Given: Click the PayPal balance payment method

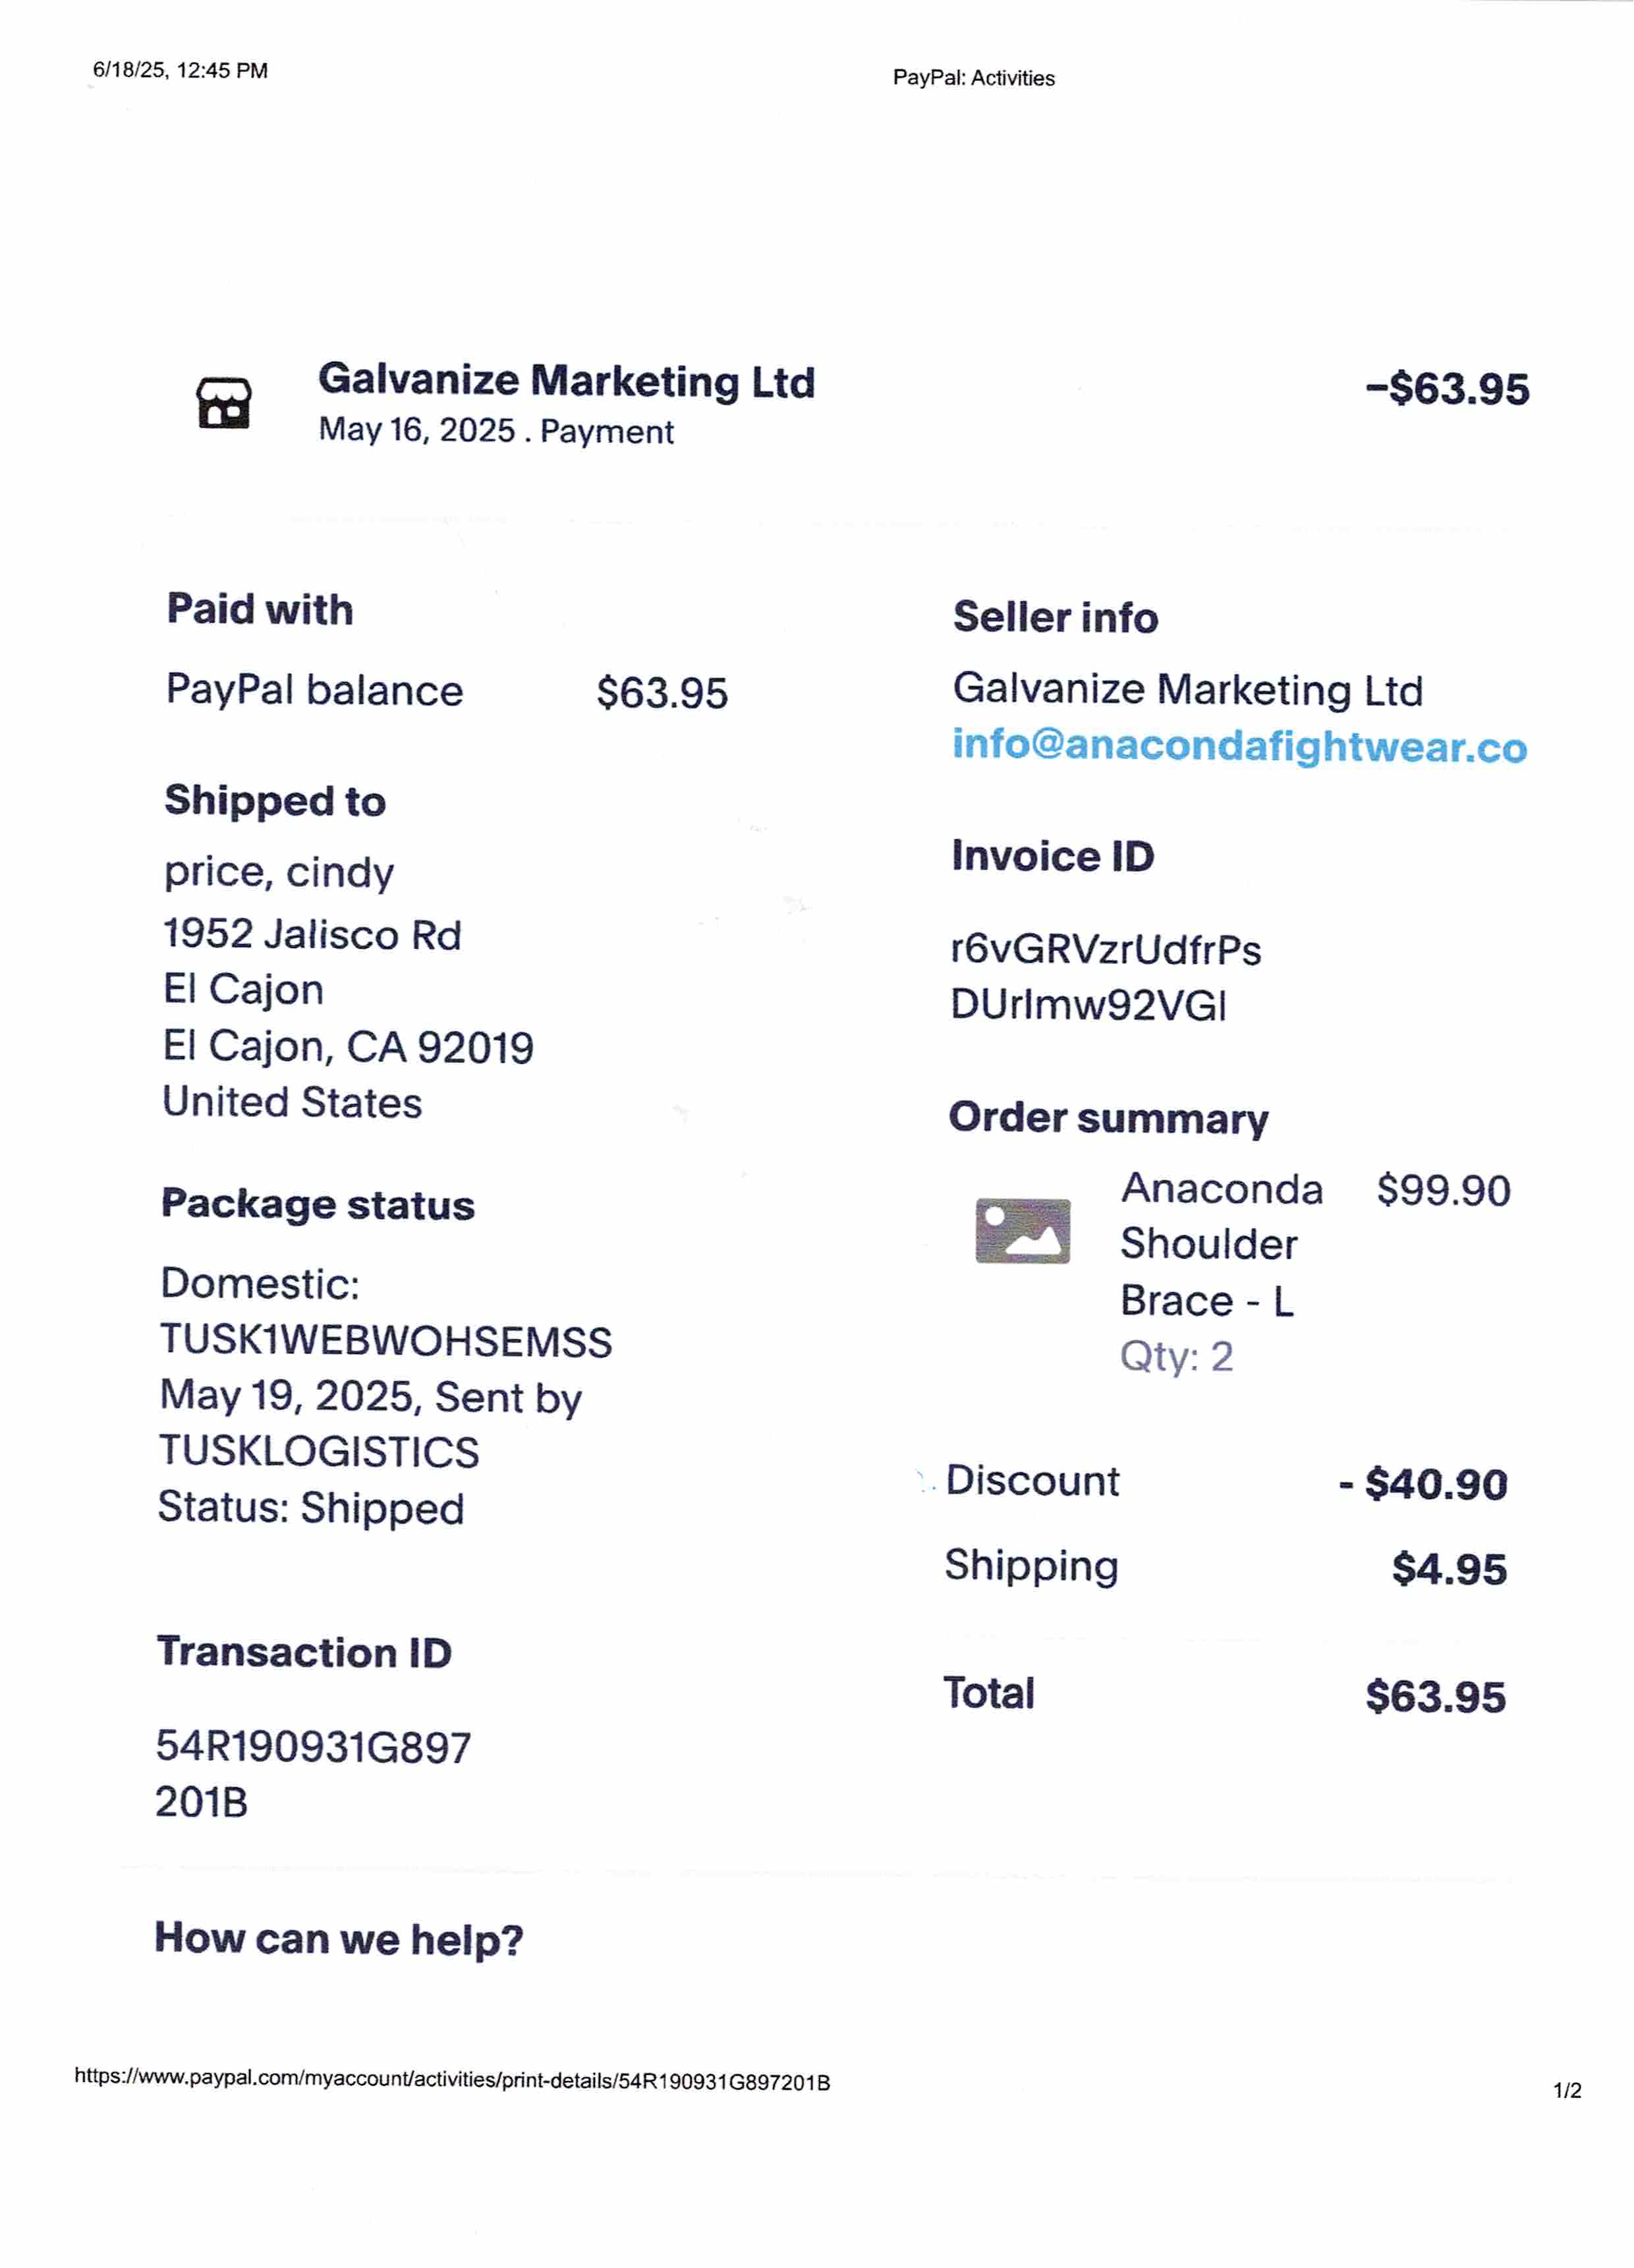Looking at the screenshot, I should click(x=314, y=690).
